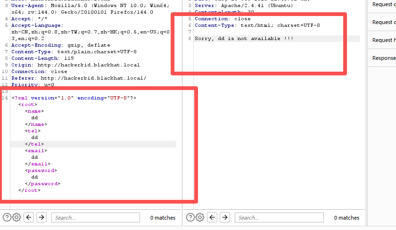Go to next search match in request
This screenshot has width=396, height=230.
[41, 217]
